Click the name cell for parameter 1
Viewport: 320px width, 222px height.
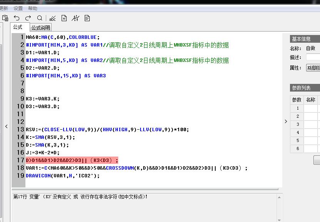[x=310, y=108]
